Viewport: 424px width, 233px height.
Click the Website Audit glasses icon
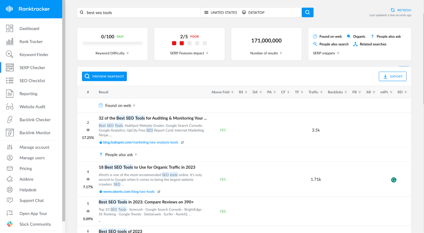10,107
